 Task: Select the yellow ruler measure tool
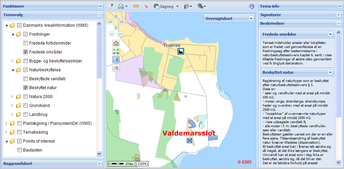[x=136, y=7]
